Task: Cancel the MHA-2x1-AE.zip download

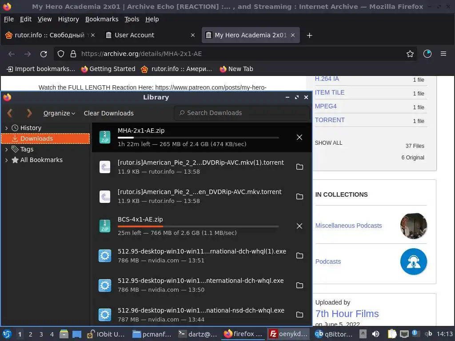Action: 299,137
